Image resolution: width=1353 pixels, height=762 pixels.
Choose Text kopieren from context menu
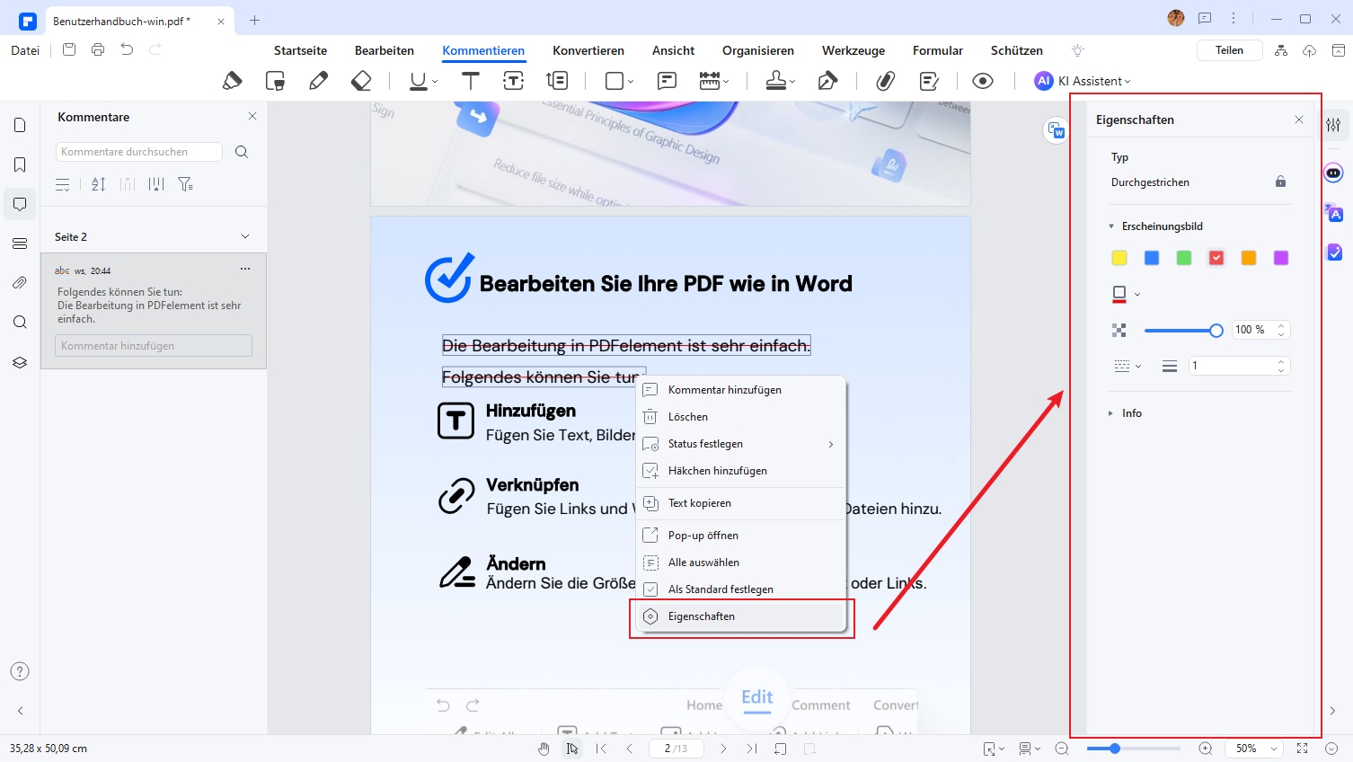click(x=741, y=503)
